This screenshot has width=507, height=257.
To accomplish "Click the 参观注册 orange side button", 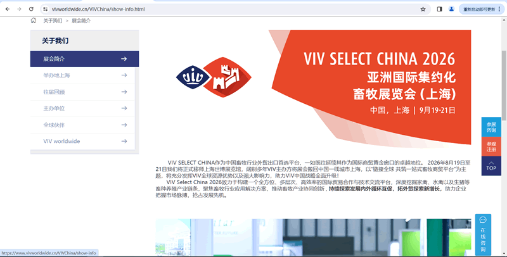I will pos(491,147).
